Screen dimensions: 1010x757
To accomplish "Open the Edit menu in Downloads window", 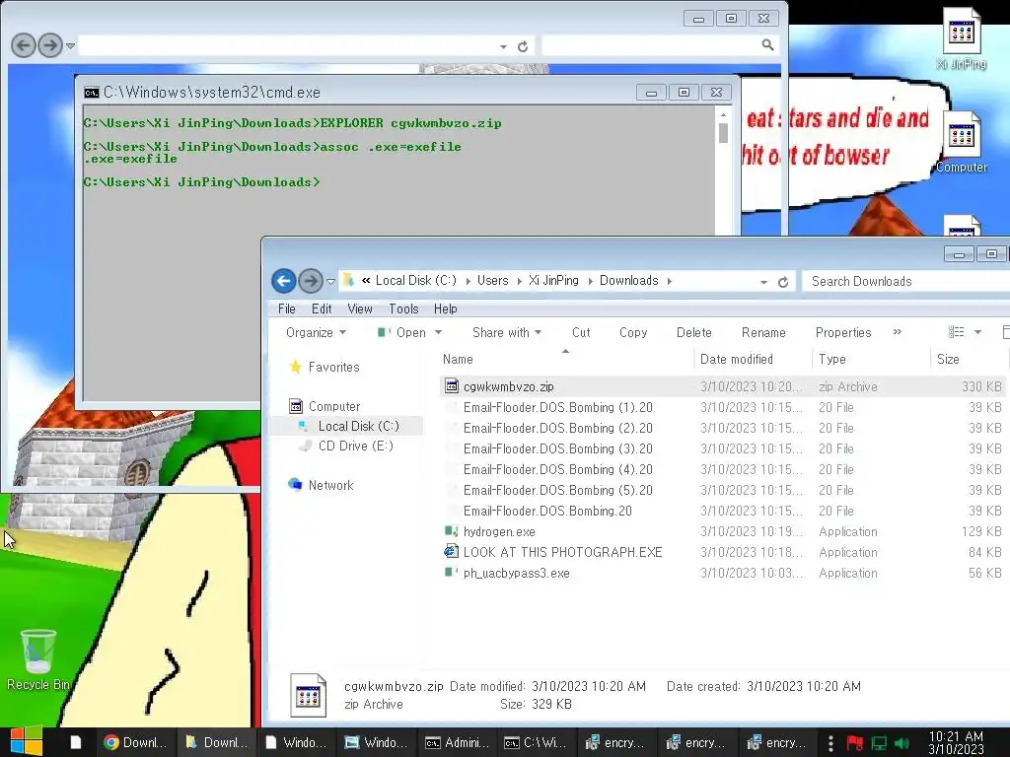I will 322,309.
